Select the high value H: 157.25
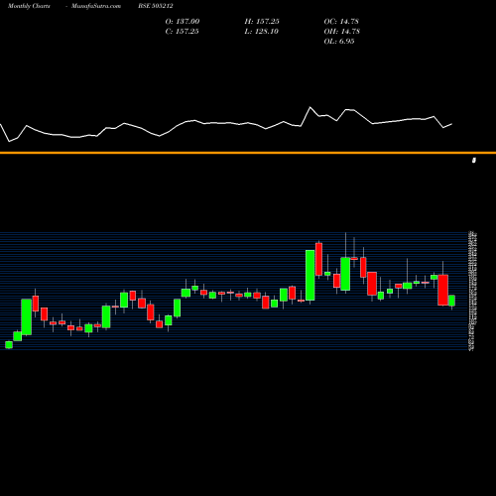Image resolution: width=496 pixels, height=496 pixels. point(262,21)
